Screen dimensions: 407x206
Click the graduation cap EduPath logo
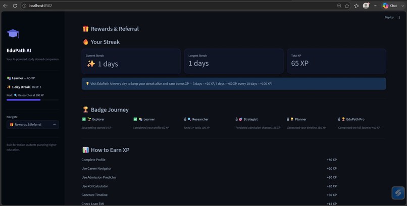tap(13, 34)
